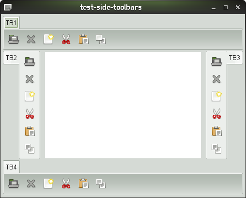This screenshot has height=198, width=246.
Task: Maximize the test-side-toolbars window
Action: point(226,7)
